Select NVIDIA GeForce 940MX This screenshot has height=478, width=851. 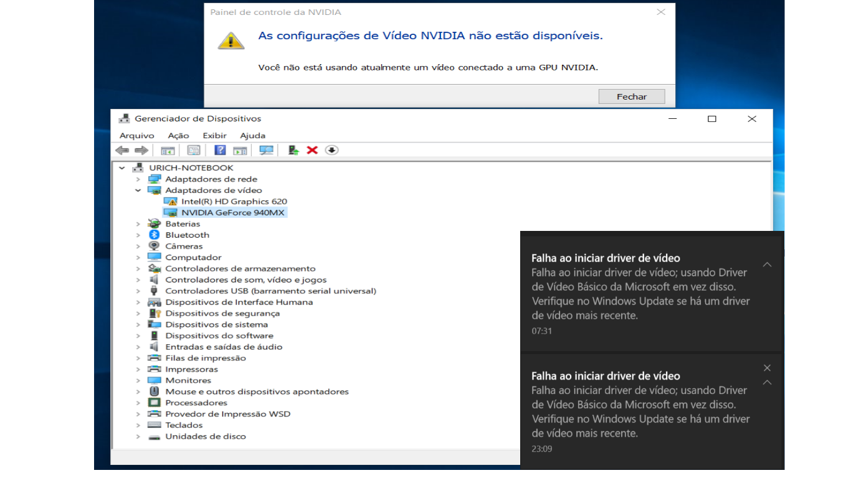pyautogui.click(x=233, y=212)
